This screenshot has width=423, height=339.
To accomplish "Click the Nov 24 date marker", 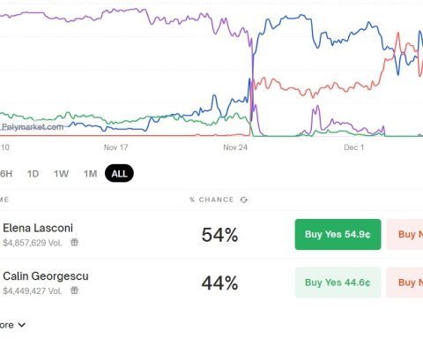I will (235, 147).
